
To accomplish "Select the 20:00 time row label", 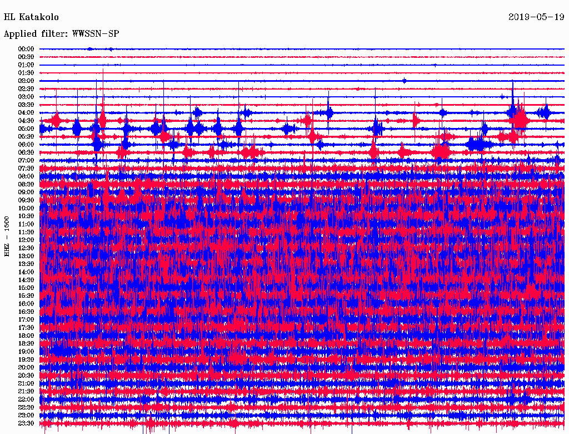I will pos(26,367).
